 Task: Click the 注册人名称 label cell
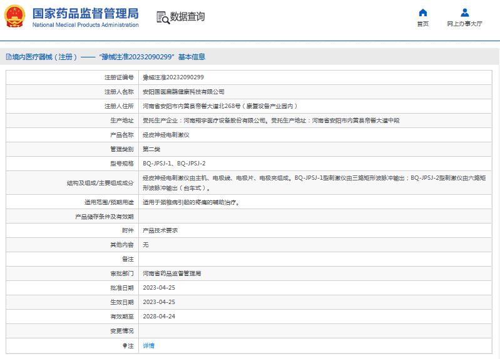pos(73,92)
